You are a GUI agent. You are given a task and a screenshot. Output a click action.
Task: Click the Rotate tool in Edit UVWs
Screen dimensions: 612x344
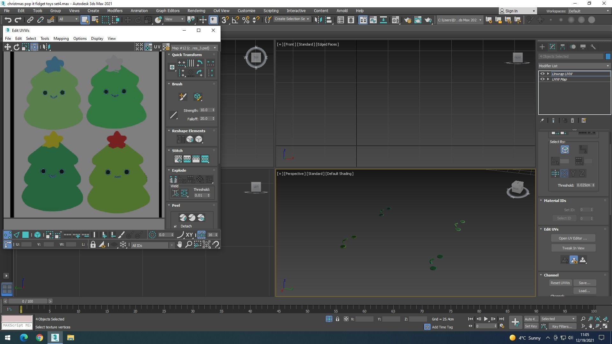(16, 47)
